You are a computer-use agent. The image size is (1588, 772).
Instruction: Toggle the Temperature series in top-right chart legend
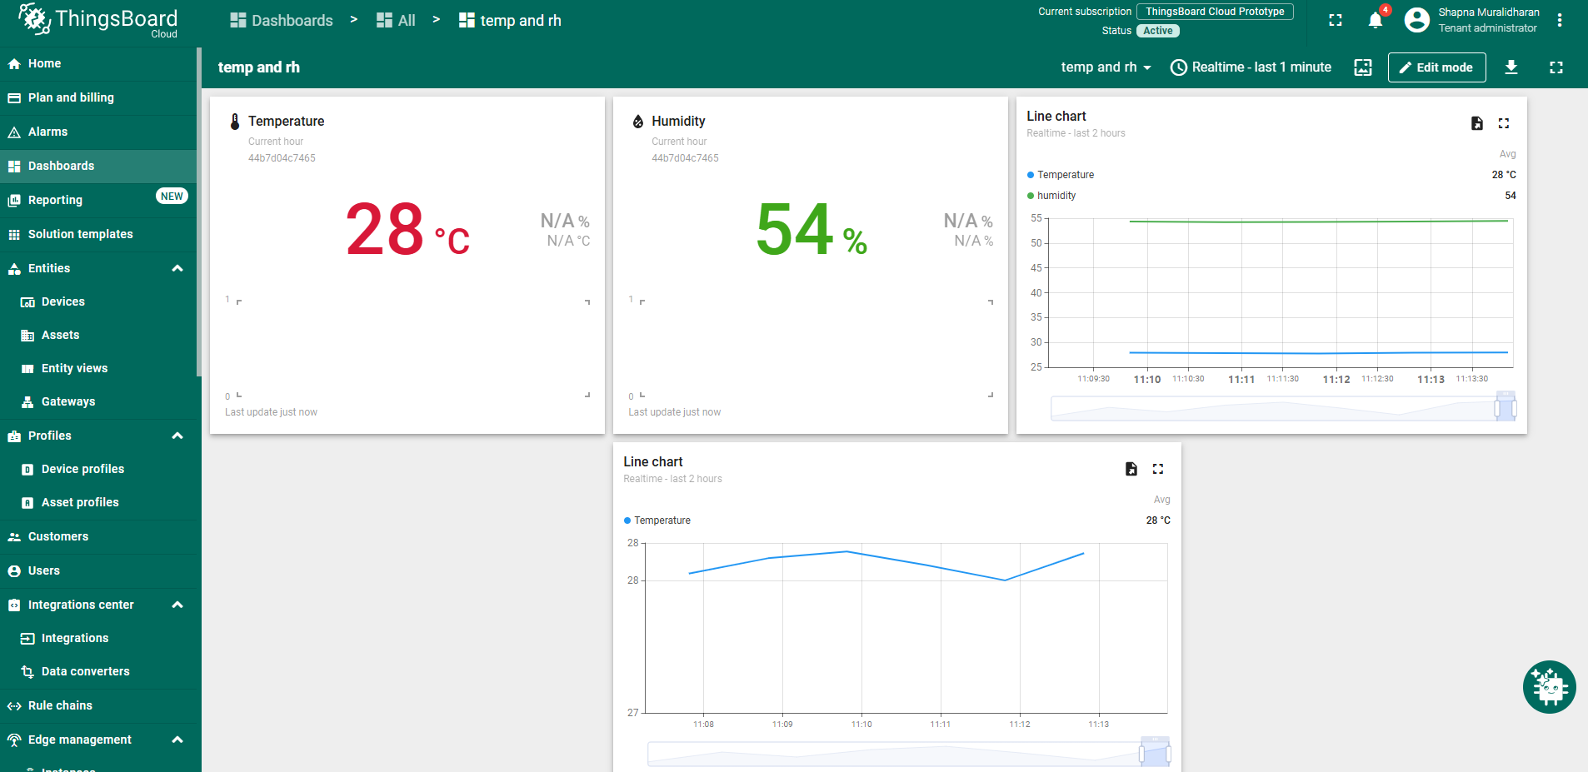pos(1065,175)
